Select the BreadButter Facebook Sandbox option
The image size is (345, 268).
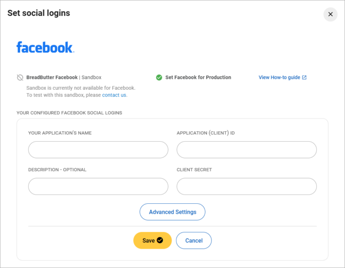[x=64, y=77]
